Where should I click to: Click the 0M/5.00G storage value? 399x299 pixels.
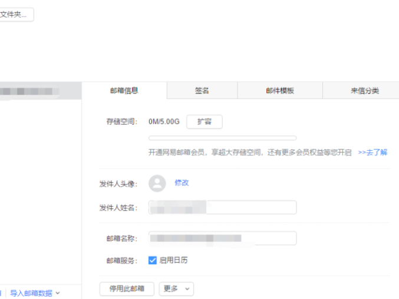click(164, 122)
